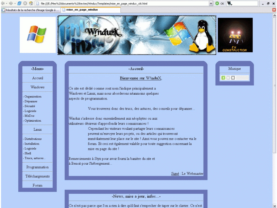Click the -Accueil- panel title
The height and width of the screenshot is (208, 277).
tap(136, 69)
